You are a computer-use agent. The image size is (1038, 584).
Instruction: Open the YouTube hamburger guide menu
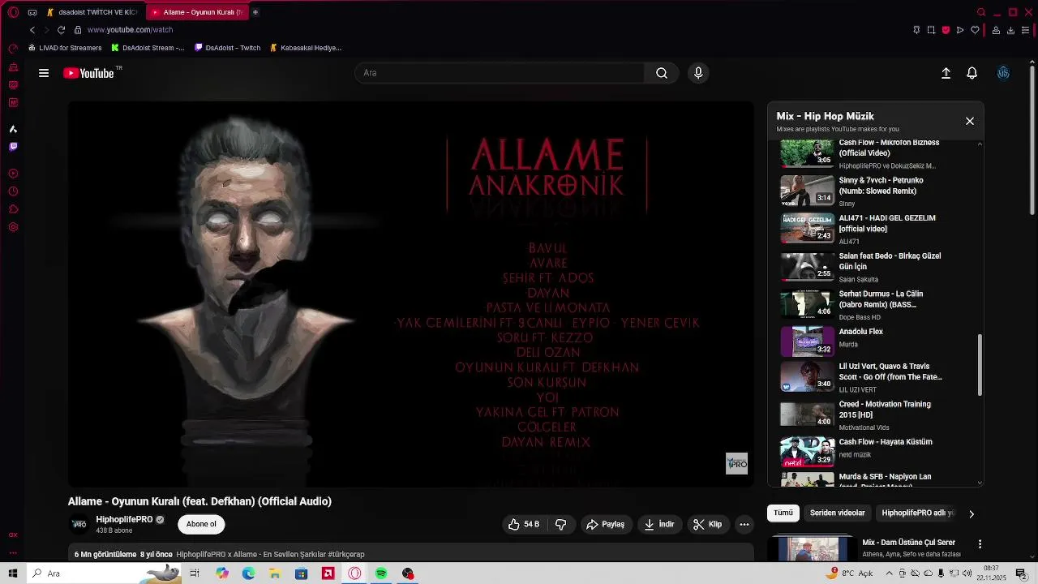click(x=44, y=73)
